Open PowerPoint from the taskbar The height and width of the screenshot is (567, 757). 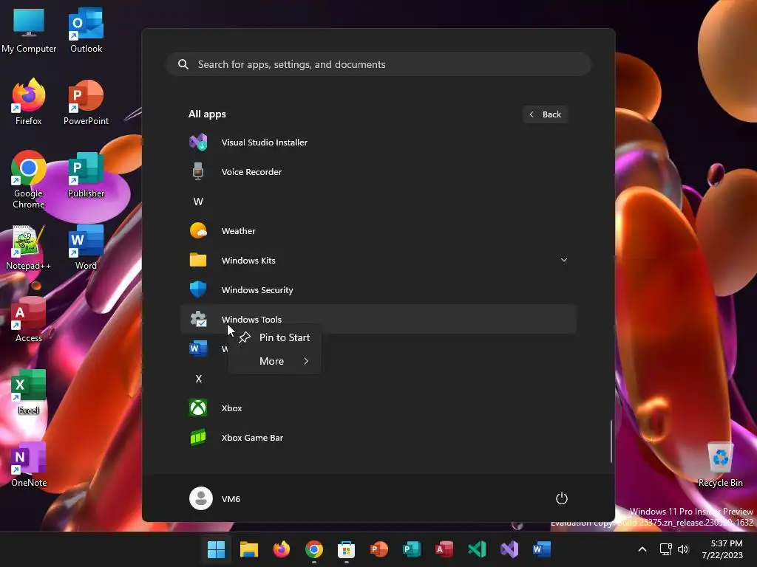point(379,549)
